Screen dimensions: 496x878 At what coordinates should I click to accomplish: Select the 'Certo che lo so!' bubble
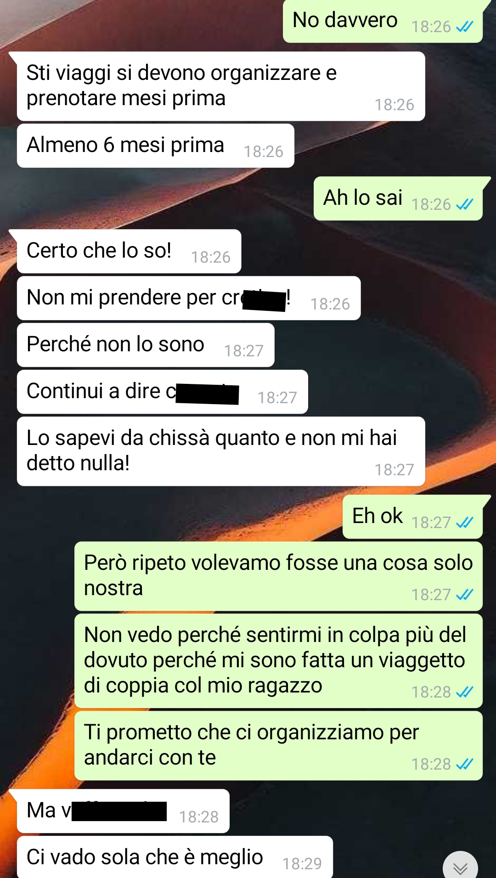click(129, 251)
